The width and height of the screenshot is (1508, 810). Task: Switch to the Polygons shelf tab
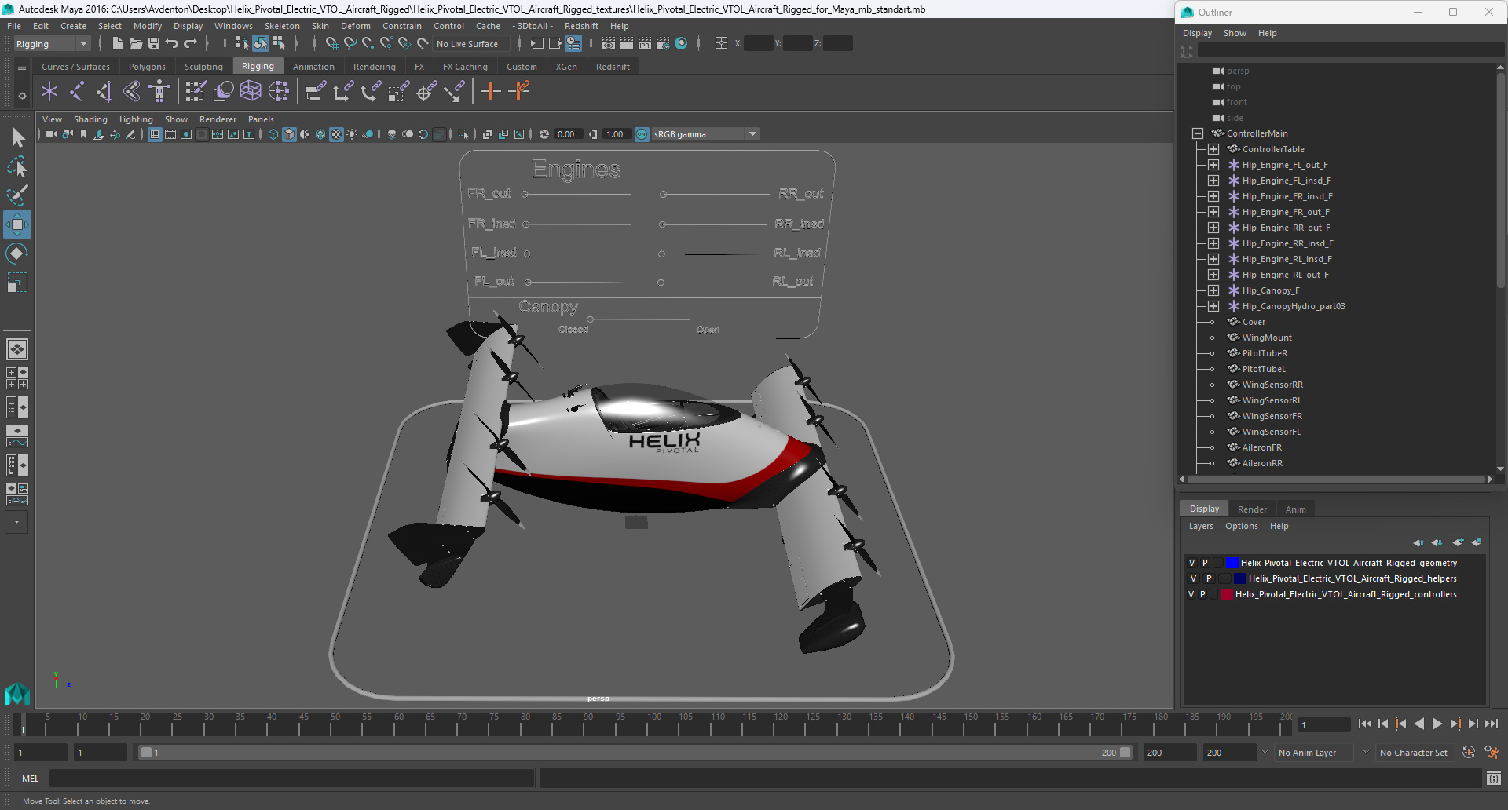(x=147, y=67)
